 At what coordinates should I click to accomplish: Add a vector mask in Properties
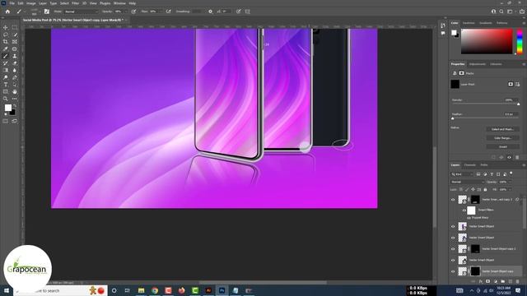coord(518,84)
